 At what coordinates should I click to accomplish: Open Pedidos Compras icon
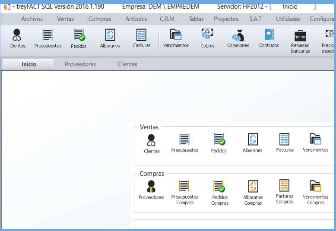coord(220,193)
